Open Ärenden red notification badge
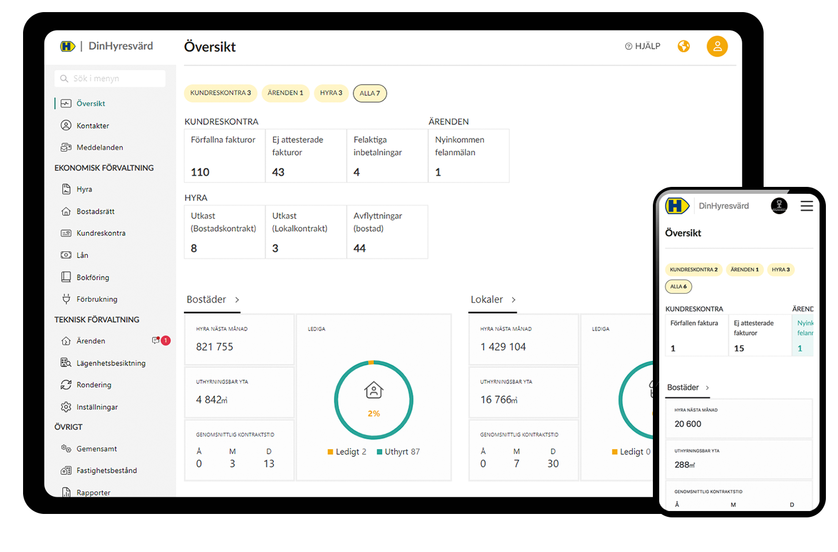The image size is (838, 552). (166, 340)
